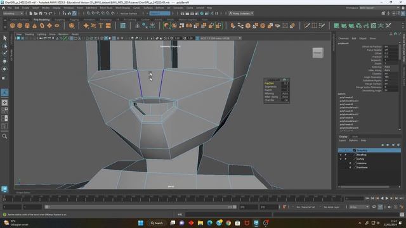Switch to the Rigging shelf tab
Viewport: 406px width, 228px height.
74,20
